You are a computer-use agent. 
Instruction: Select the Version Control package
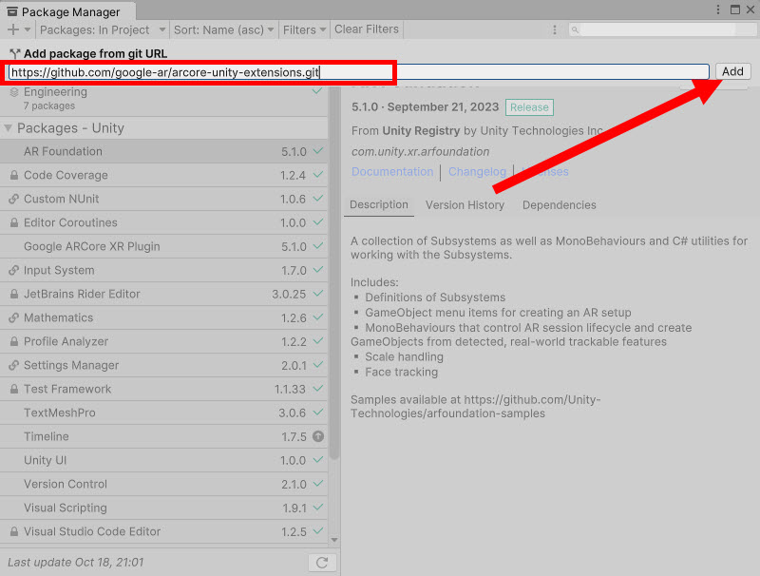coord(163,484)
